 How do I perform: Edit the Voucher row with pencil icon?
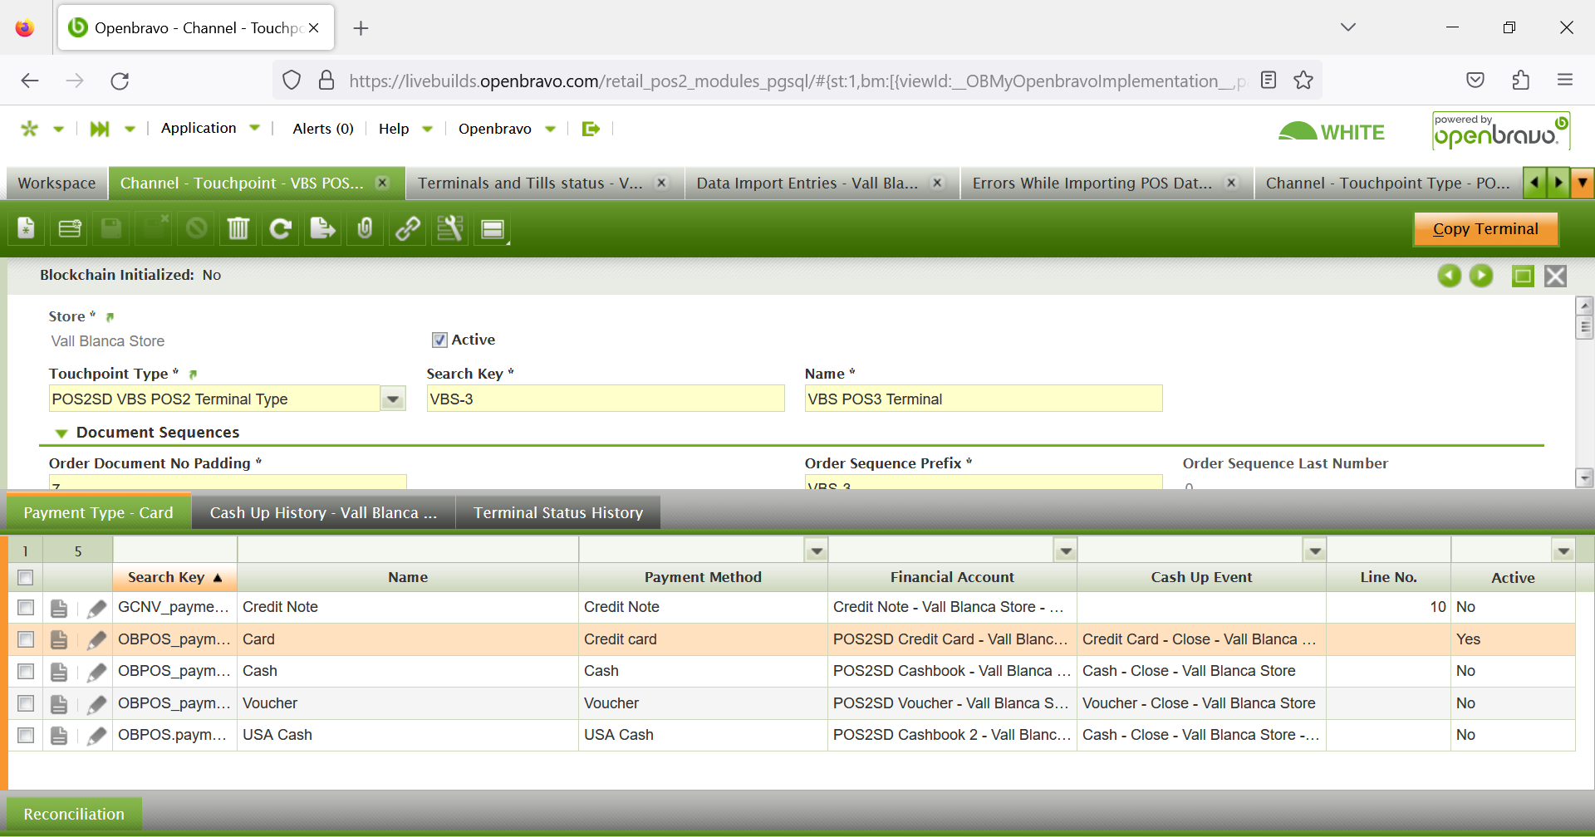point(96,704)
